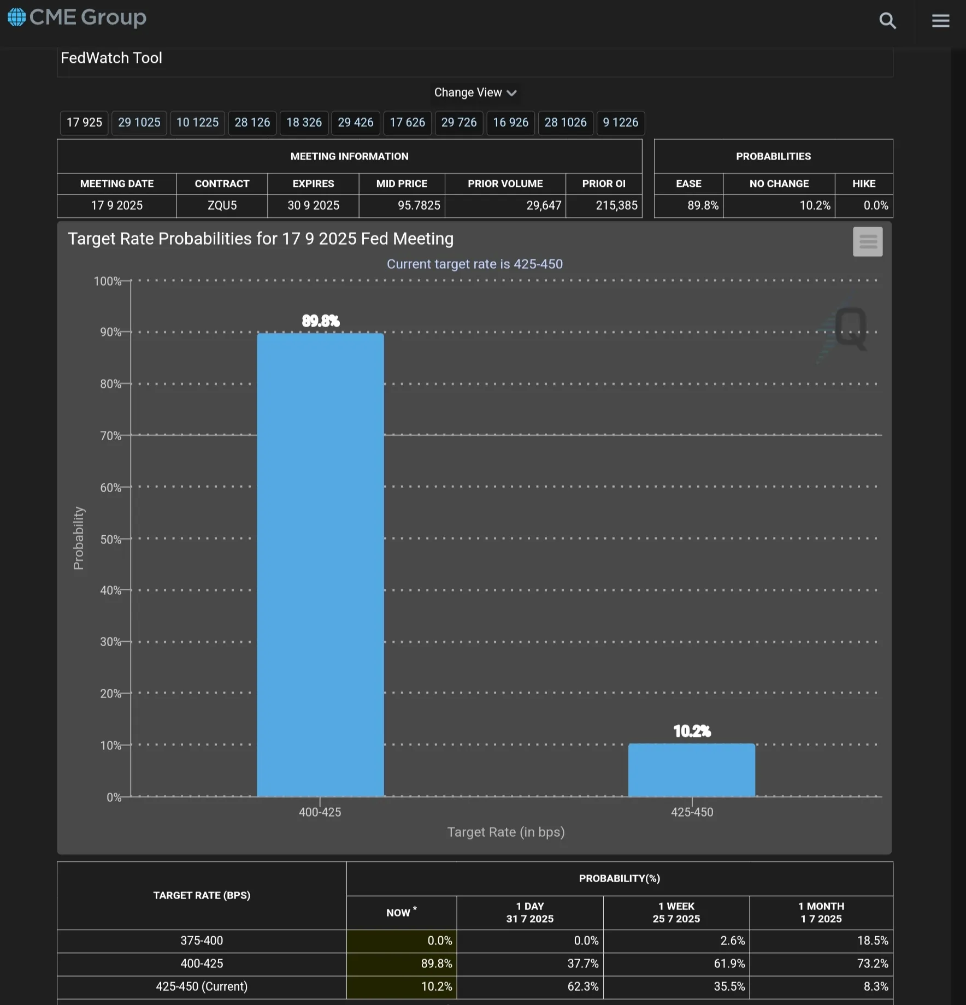
Task: Select the 17 925 meeting tab
Action: (84, 122)
